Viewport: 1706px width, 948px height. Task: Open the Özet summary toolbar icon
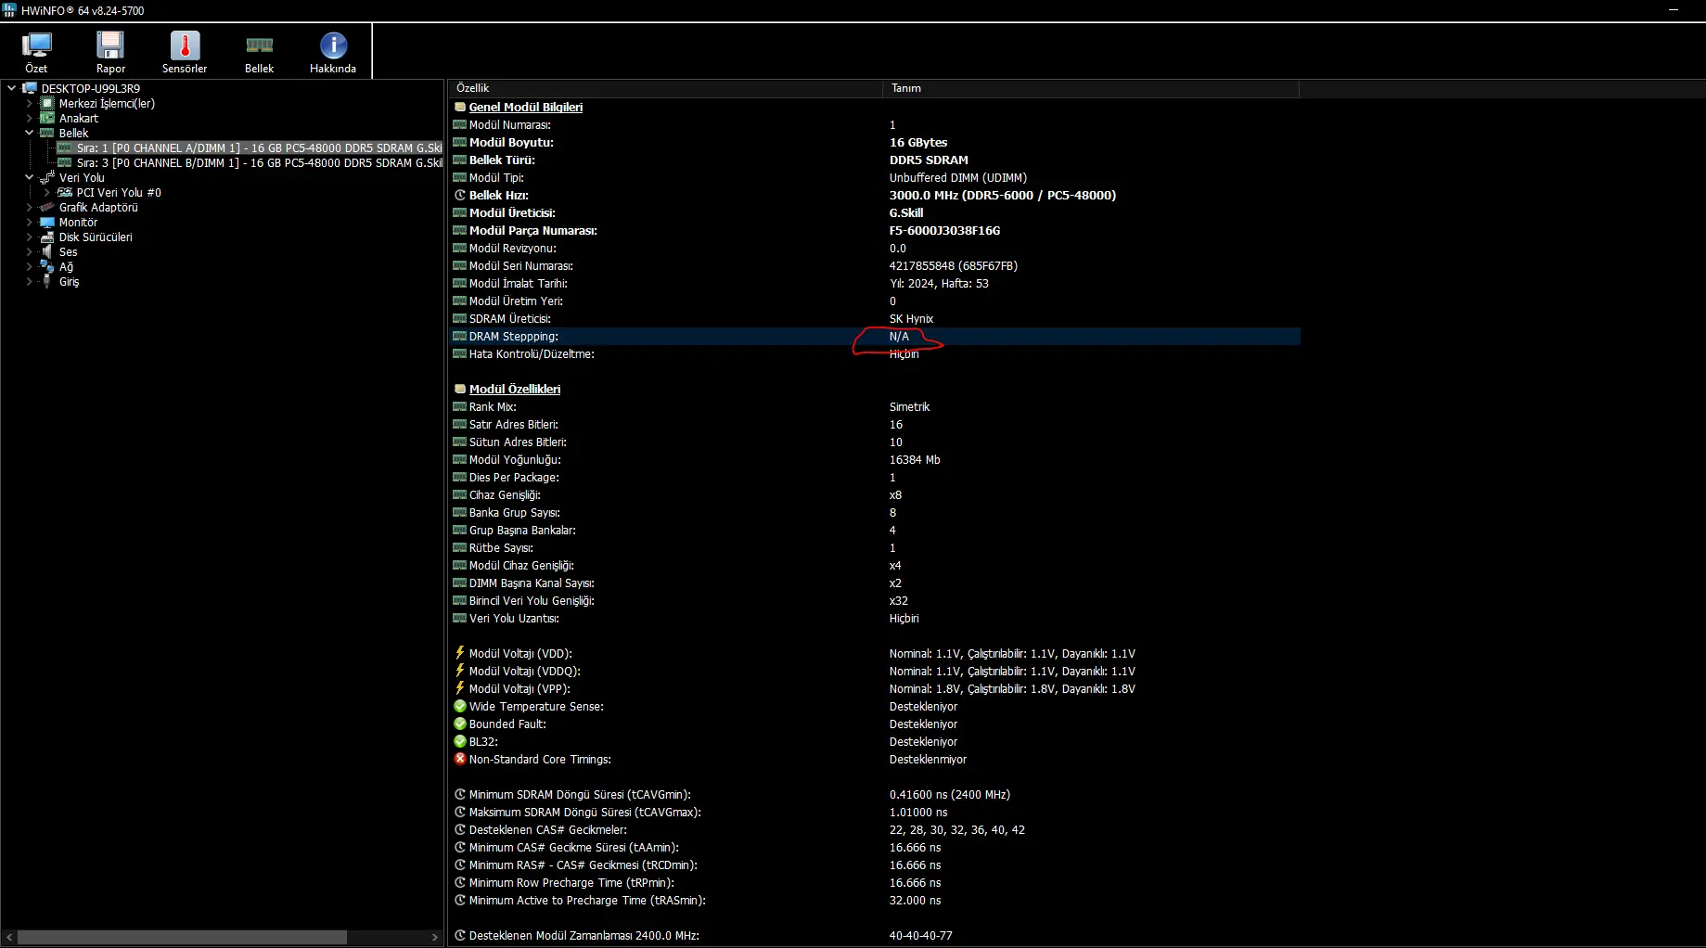[x=36, y=45]
